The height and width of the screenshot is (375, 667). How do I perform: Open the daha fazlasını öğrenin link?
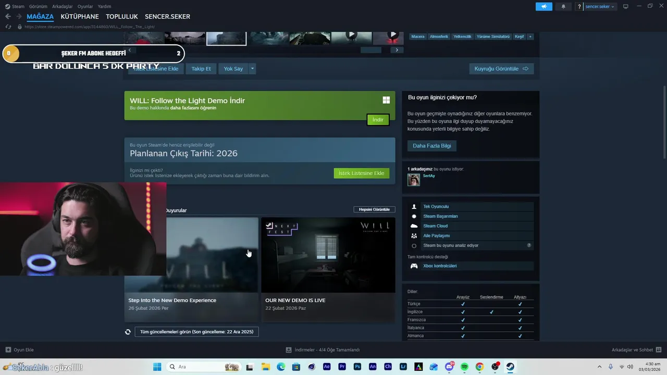[193, 108]
